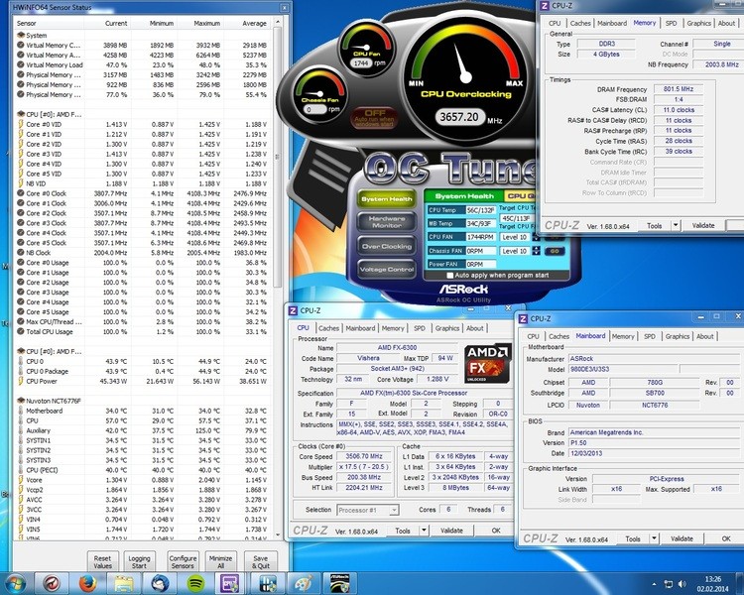Click Logging Start button
Viewport: 744px width, 595px height.
139,562
